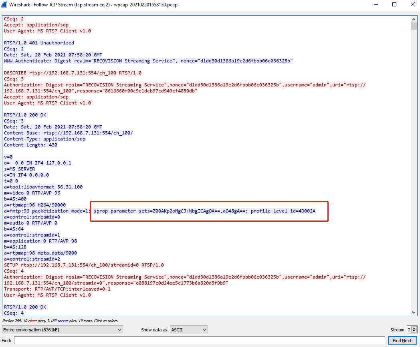Click the 'Content-Base: rtsp://192.168.7.131:554/ch_100/' line
The width and height of the screenshot is (420, 347).
(68, 133)
